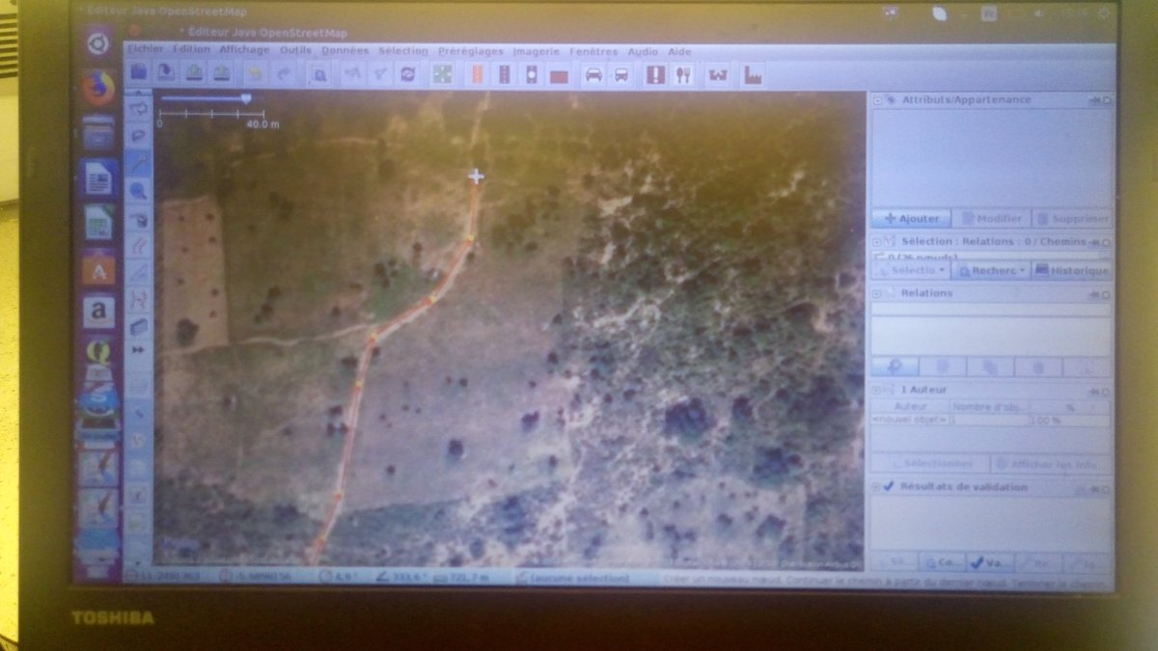Screen dimensions: 1158x651
Task: Click the open file toolbar icon
Action: [139, 72]
